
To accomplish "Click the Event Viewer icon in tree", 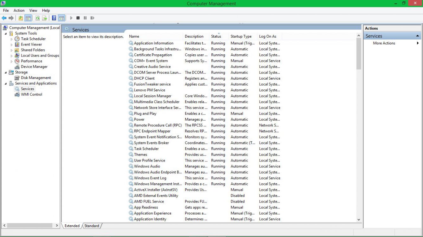I will coord(17,45).
